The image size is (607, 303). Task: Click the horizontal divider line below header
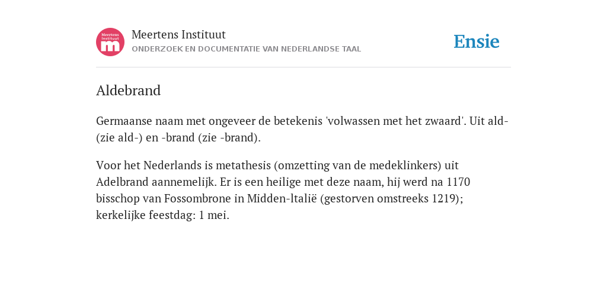(303, 67)
